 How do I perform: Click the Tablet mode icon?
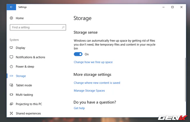[11, 85]
